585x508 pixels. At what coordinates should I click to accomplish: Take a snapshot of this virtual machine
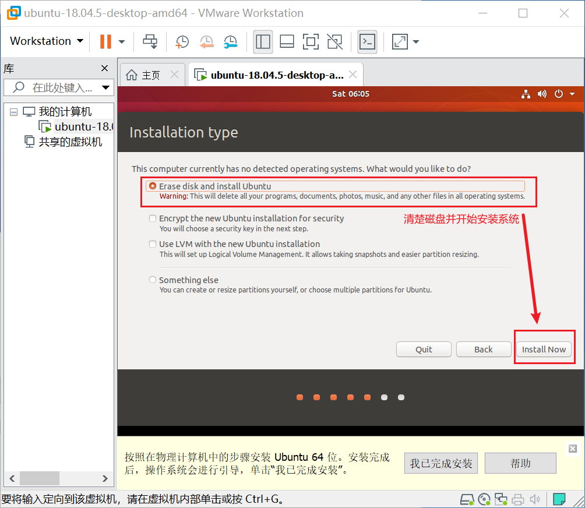click(182, 42)
